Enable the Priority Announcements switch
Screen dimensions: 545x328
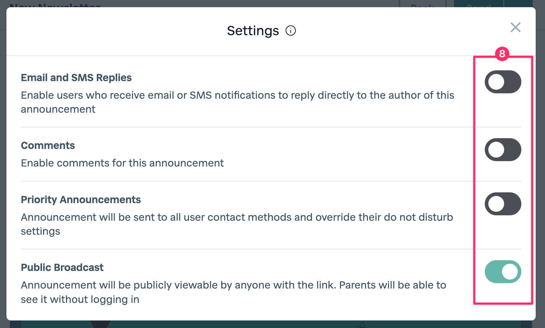503,204
